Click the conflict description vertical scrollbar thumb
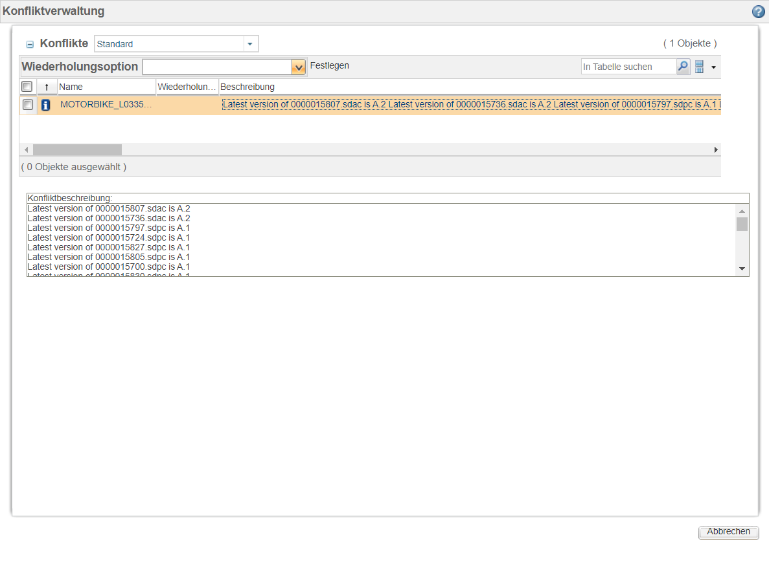 (742, 224)
